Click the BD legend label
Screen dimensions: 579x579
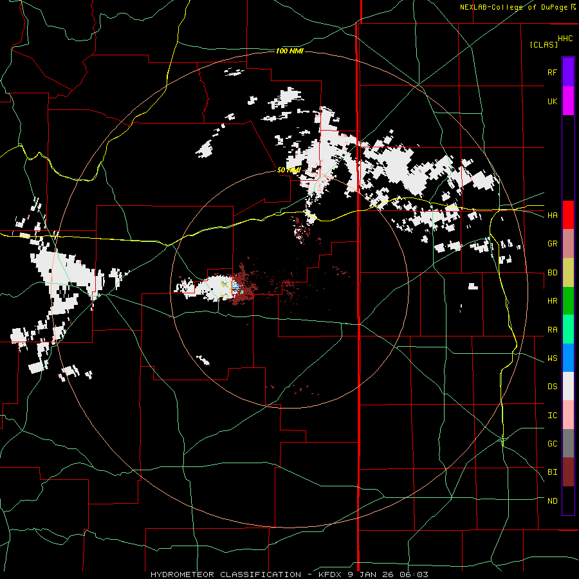click(552, 273)
